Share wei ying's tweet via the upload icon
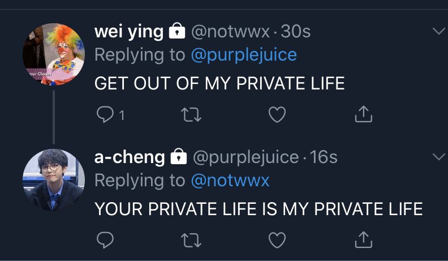Viewport: 448px width, 261px height. click(363, 114)
